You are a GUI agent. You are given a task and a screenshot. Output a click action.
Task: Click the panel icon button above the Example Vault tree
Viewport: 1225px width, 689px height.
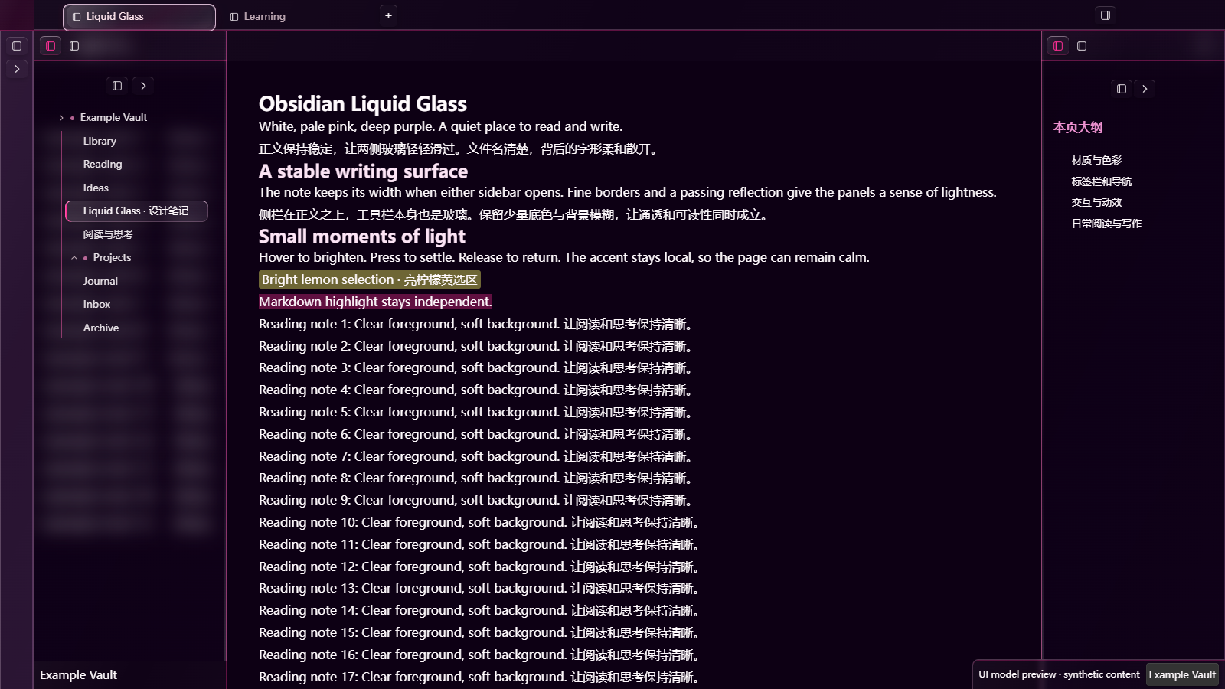tap(117, 86)
